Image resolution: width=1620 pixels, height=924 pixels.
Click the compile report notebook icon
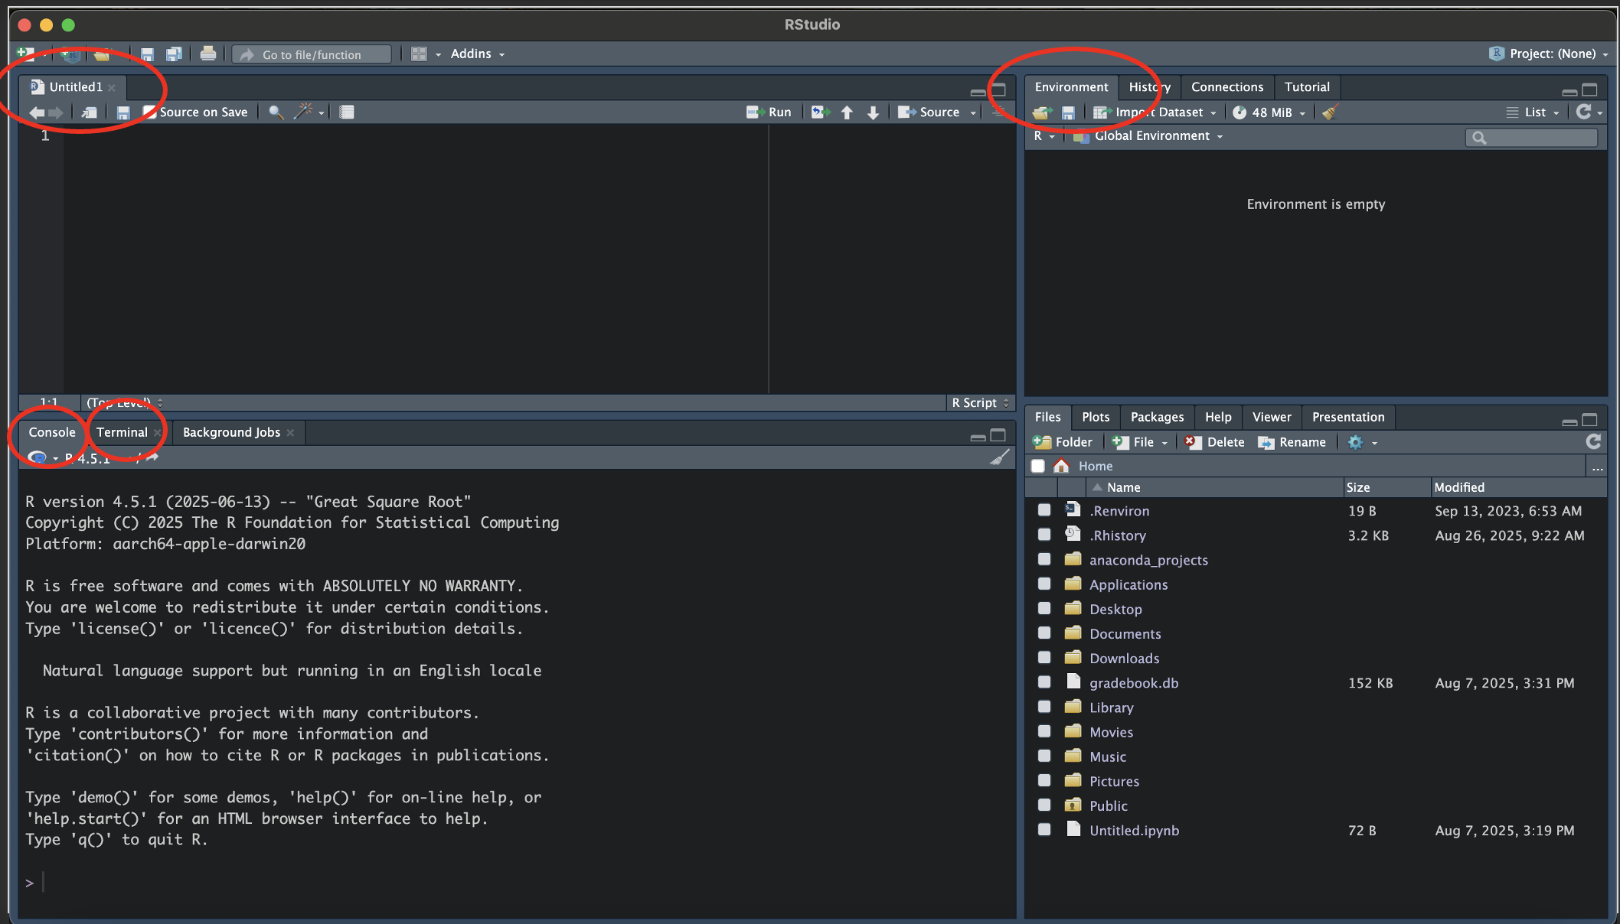(x=347, y=112)
